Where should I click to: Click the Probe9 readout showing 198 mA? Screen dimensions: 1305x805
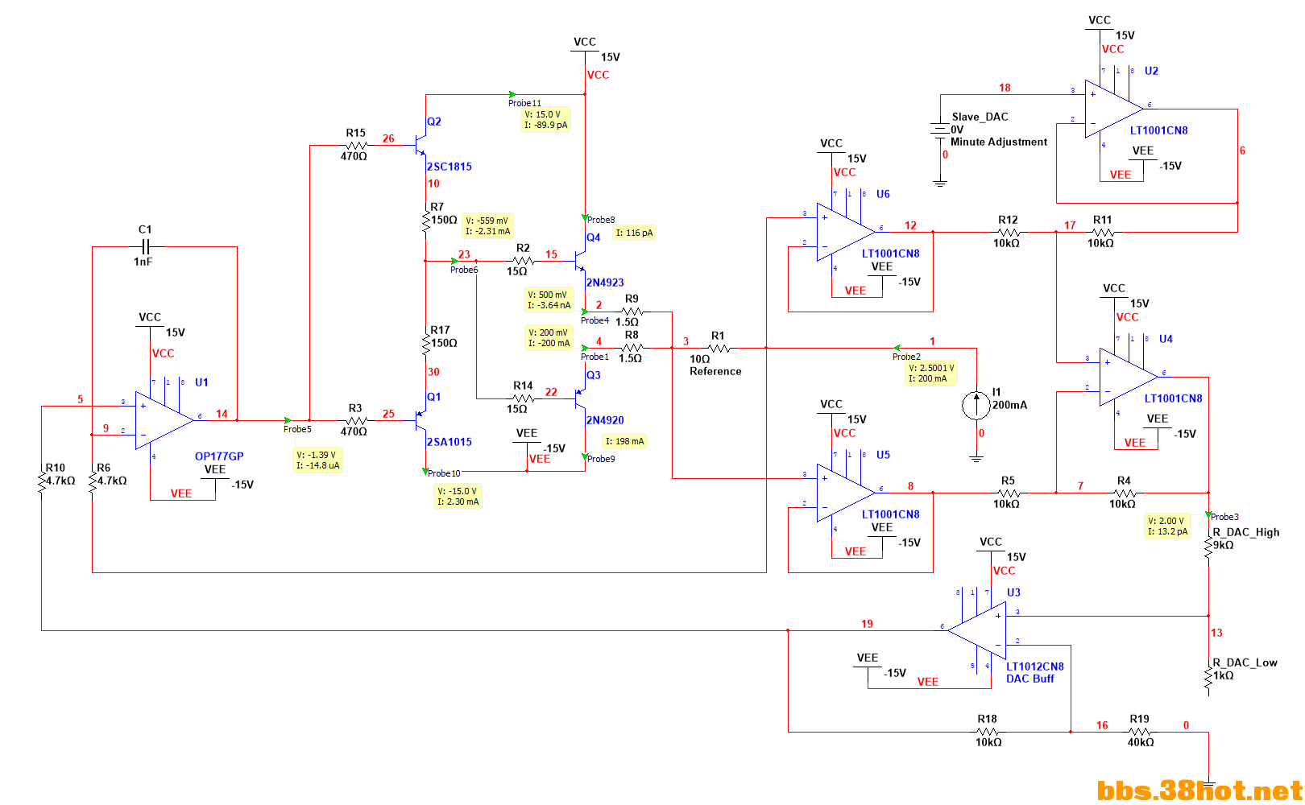pos(625,441)
